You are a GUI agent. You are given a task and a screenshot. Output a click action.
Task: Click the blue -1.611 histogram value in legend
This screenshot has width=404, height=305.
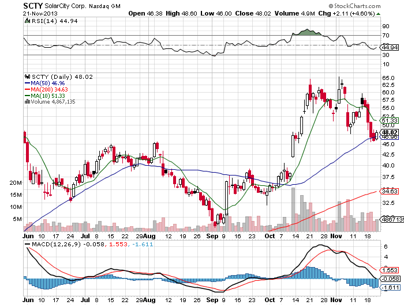(143, 244)
